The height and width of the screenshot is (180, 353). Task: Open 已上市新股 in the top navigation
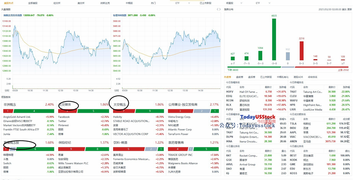point(206,3)
